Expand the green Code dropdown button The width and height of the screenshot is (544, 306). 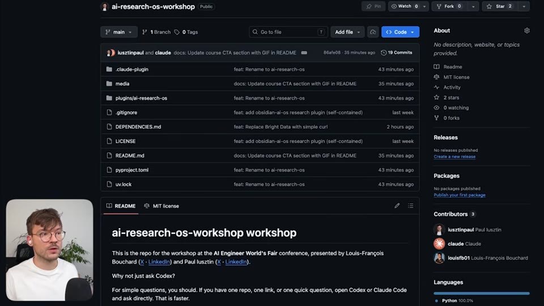pos(401,32)
